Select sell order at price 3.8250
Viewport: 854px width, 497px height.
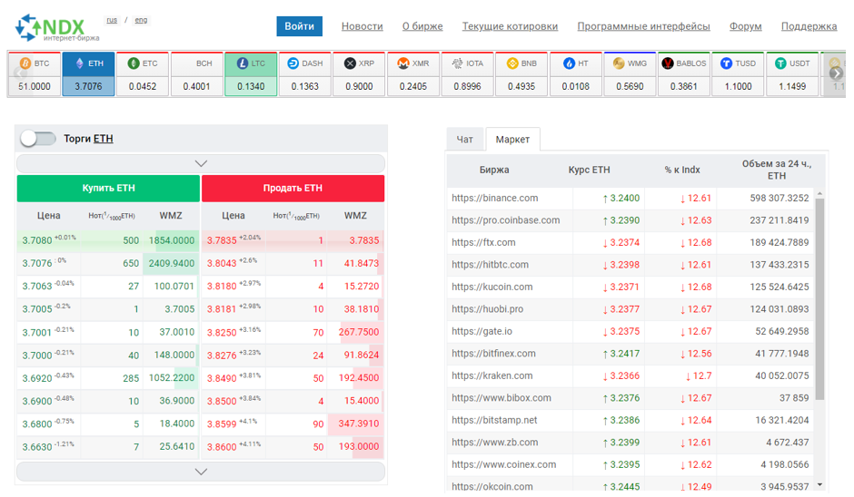(293, 332)
